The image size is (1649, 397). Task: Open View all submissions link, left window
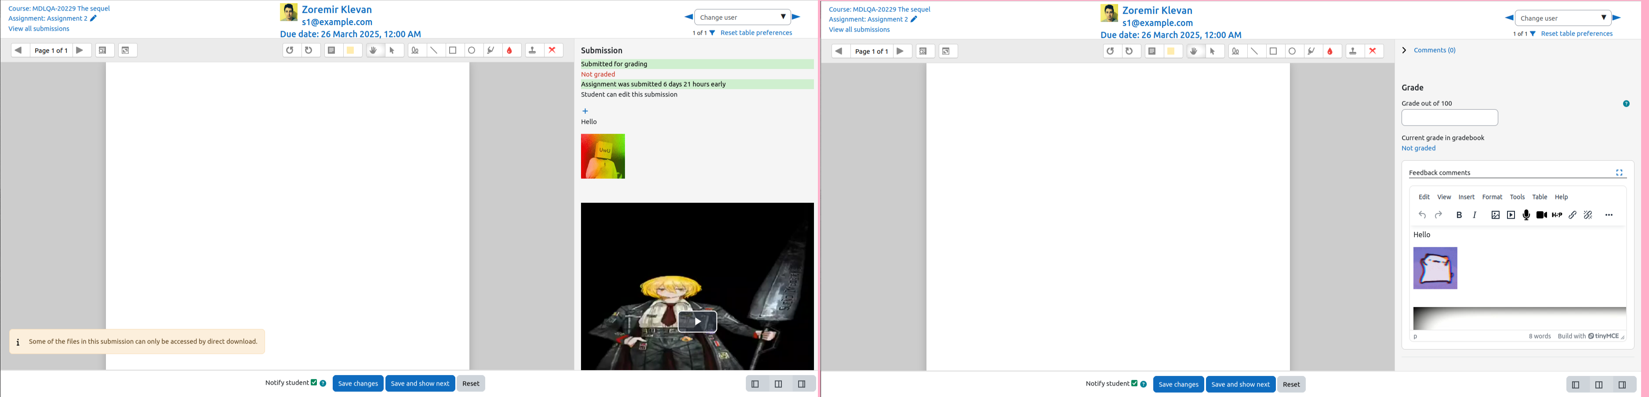click(39, 29)
